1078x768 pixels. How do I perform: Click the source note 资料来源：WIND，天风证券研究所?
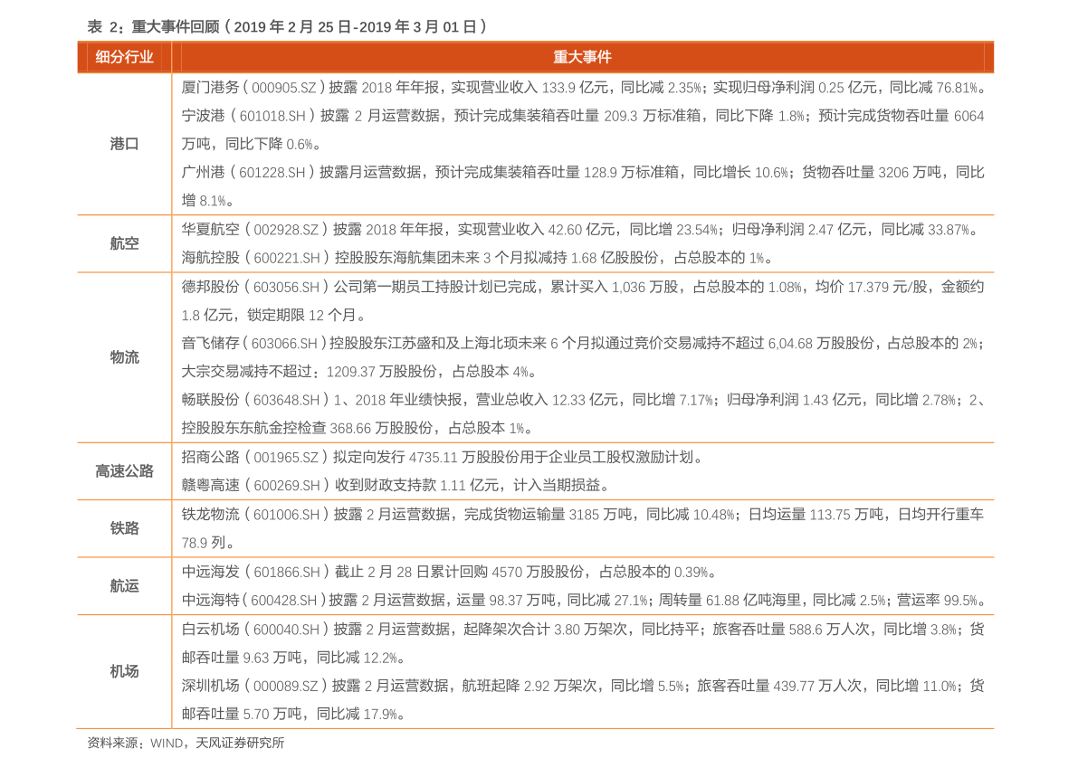pos(186,744)
